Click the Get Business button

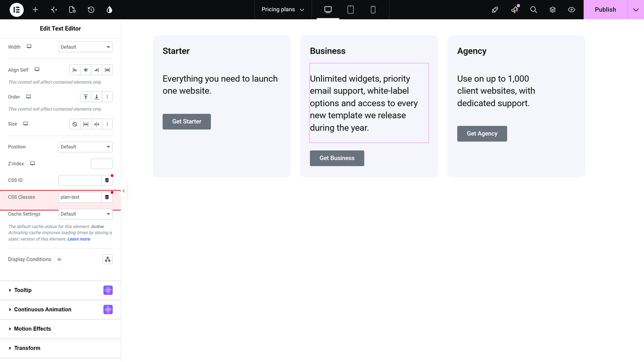337,158
